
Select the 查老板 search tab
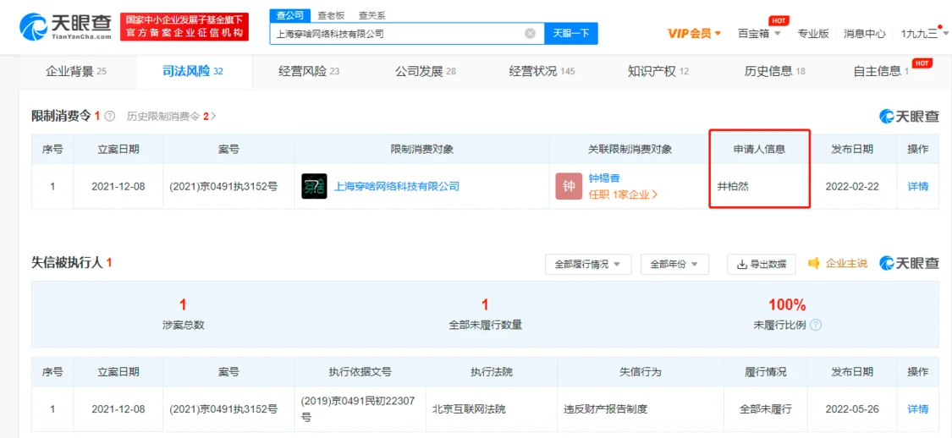[330, 16]
